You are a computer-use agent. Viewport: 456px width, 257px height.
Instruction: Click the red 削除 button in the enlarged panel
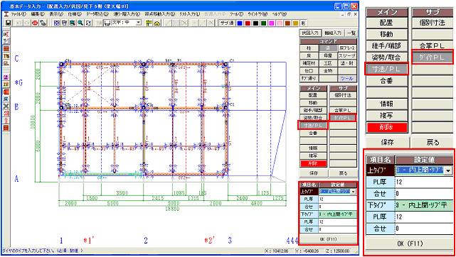point(387,127)
